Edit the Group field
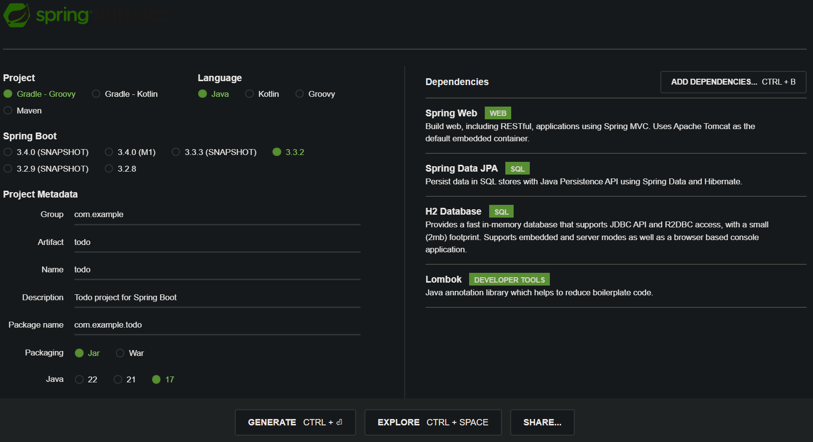813x442 pixels. pyautogui.click(x=217, y=215)
